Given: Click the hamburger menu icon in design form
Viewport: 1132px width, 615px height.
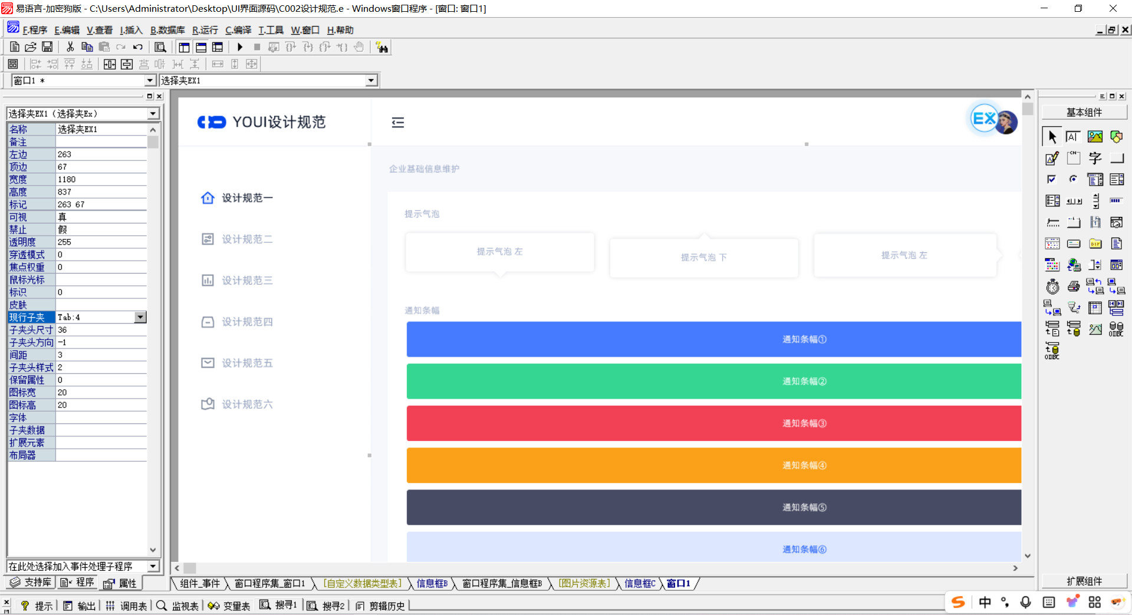Looking at the screenshot, I should 398,123.
